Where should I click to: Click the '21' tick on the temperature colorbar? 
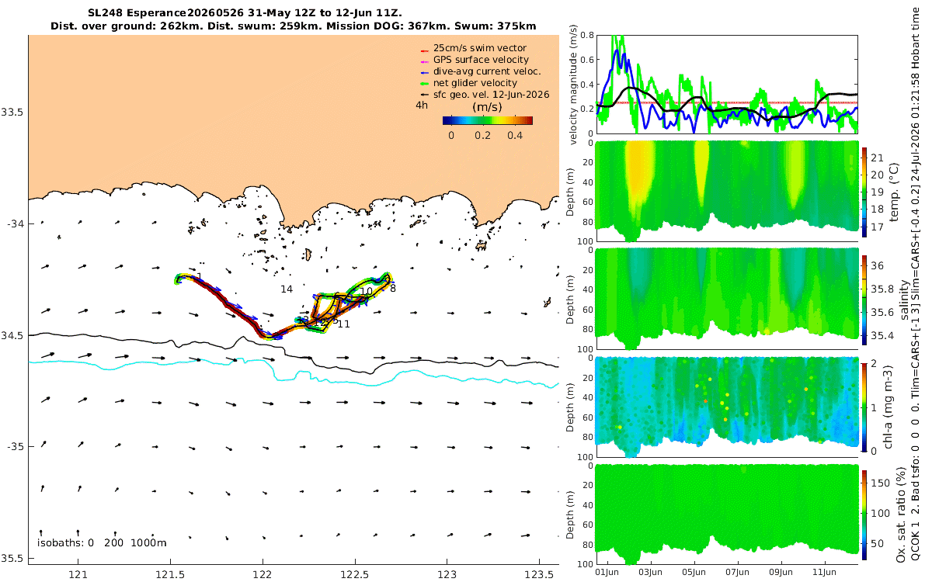point(878,158)
